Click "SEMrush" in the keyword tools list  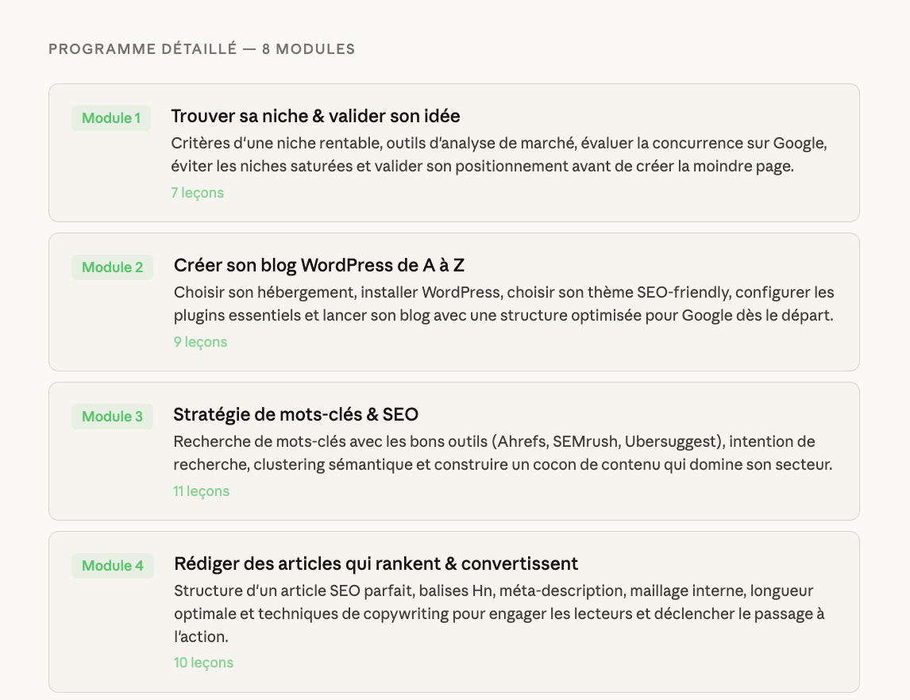click(584, 441)
